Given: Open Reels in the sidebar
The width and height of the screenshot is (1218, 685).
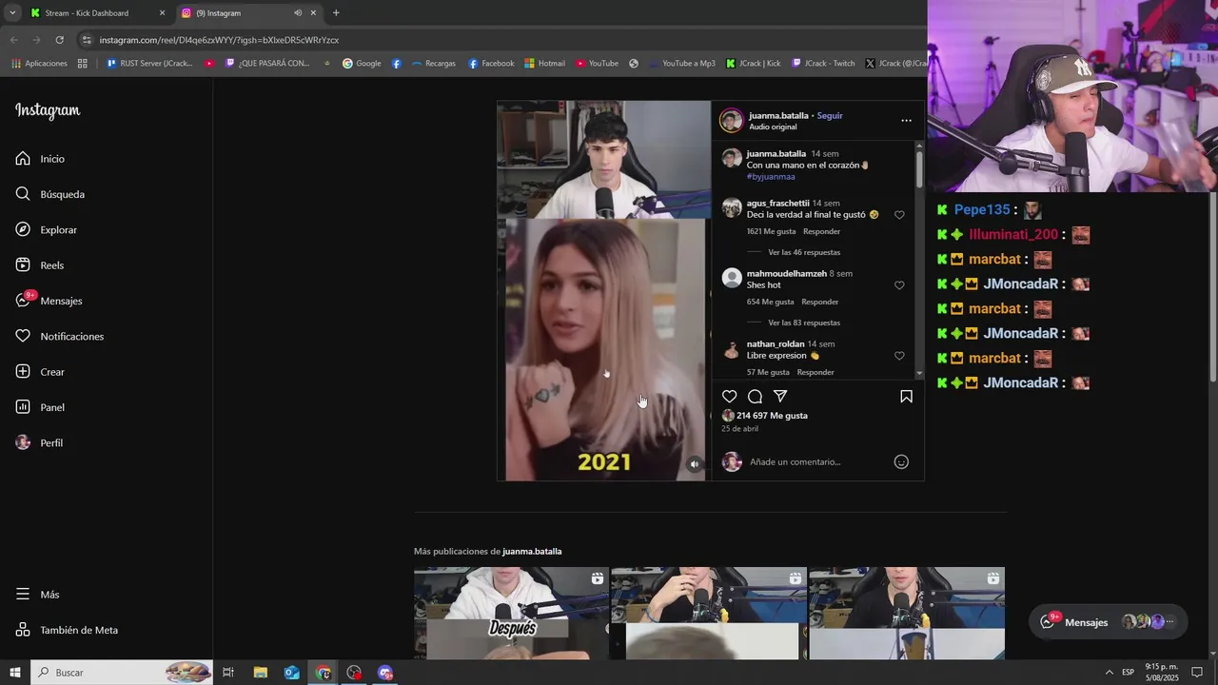Looking at the screenshot, I should [39, 265].
